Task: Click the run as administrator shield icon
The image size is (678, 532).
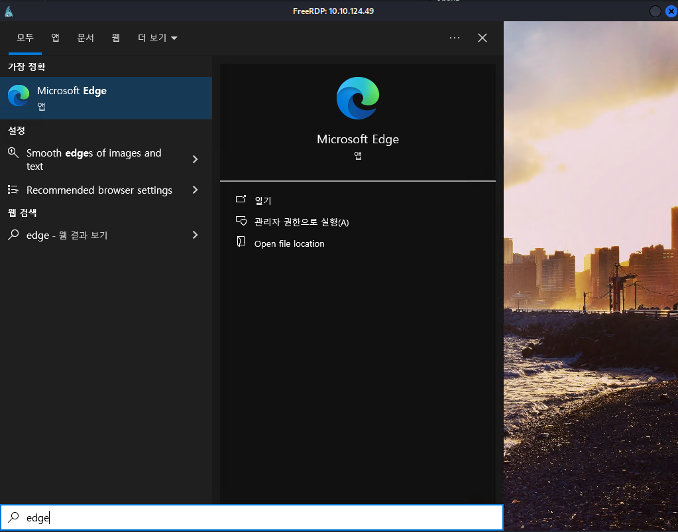Action: (x=241, y=222)
